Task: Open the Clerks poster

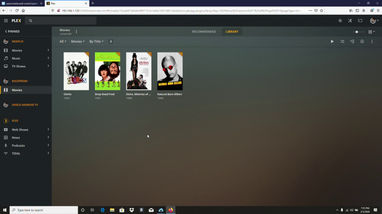Action: (x=76, y=71)
